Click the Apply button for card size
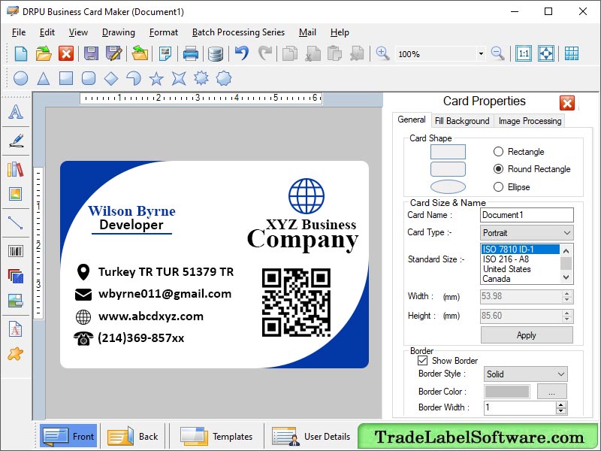 526,335
